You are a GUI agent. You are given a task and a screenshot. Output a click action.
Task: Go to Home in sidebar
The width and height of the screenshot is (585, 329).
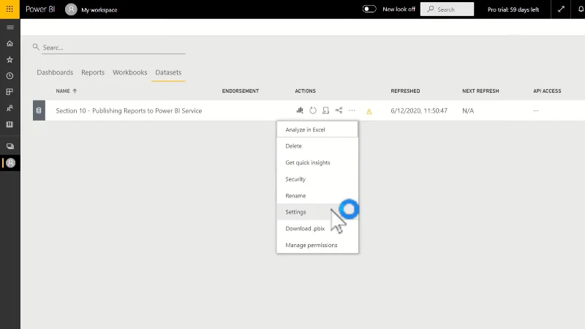(10, 44)
